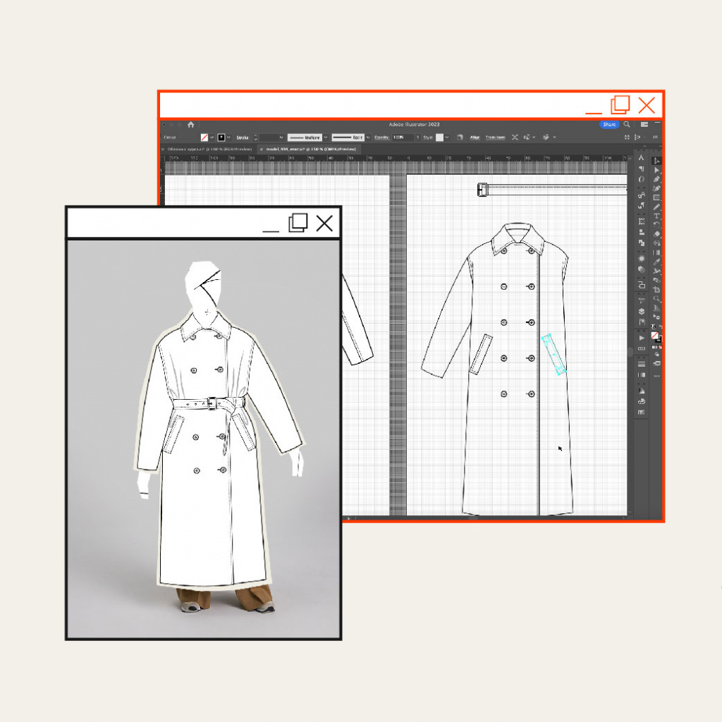The width and height of the screenshot is (722, 722).
Task: Expand the Uniform stroke profile dropdown
Action: pyautogui.click(x=325, y=137)
